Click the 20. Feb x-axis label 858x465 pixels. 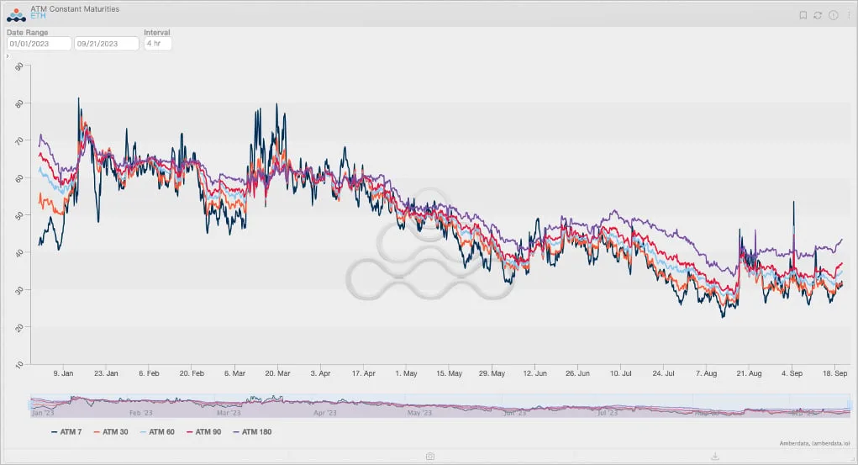192,373
